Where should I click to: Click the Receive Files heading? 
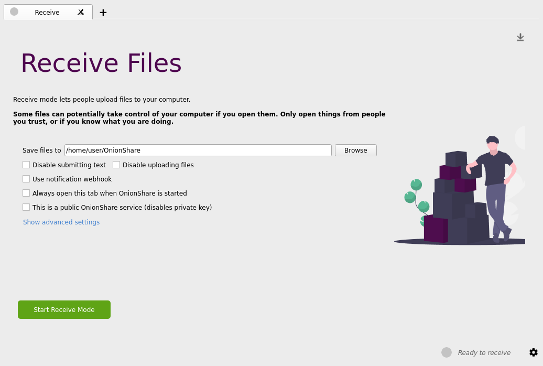click(101, 63)
